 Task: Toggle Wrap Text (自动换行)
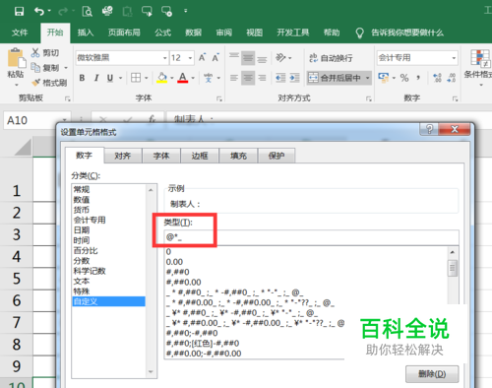331,58
